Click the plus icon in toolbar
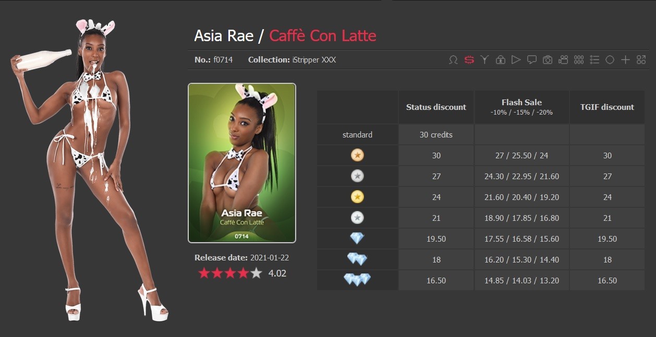656x337 pixels. point(625,60)
